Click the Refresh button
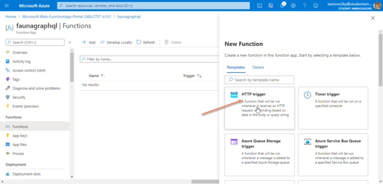The height and width of the screenshot is (184, 383). pos(146,42)
